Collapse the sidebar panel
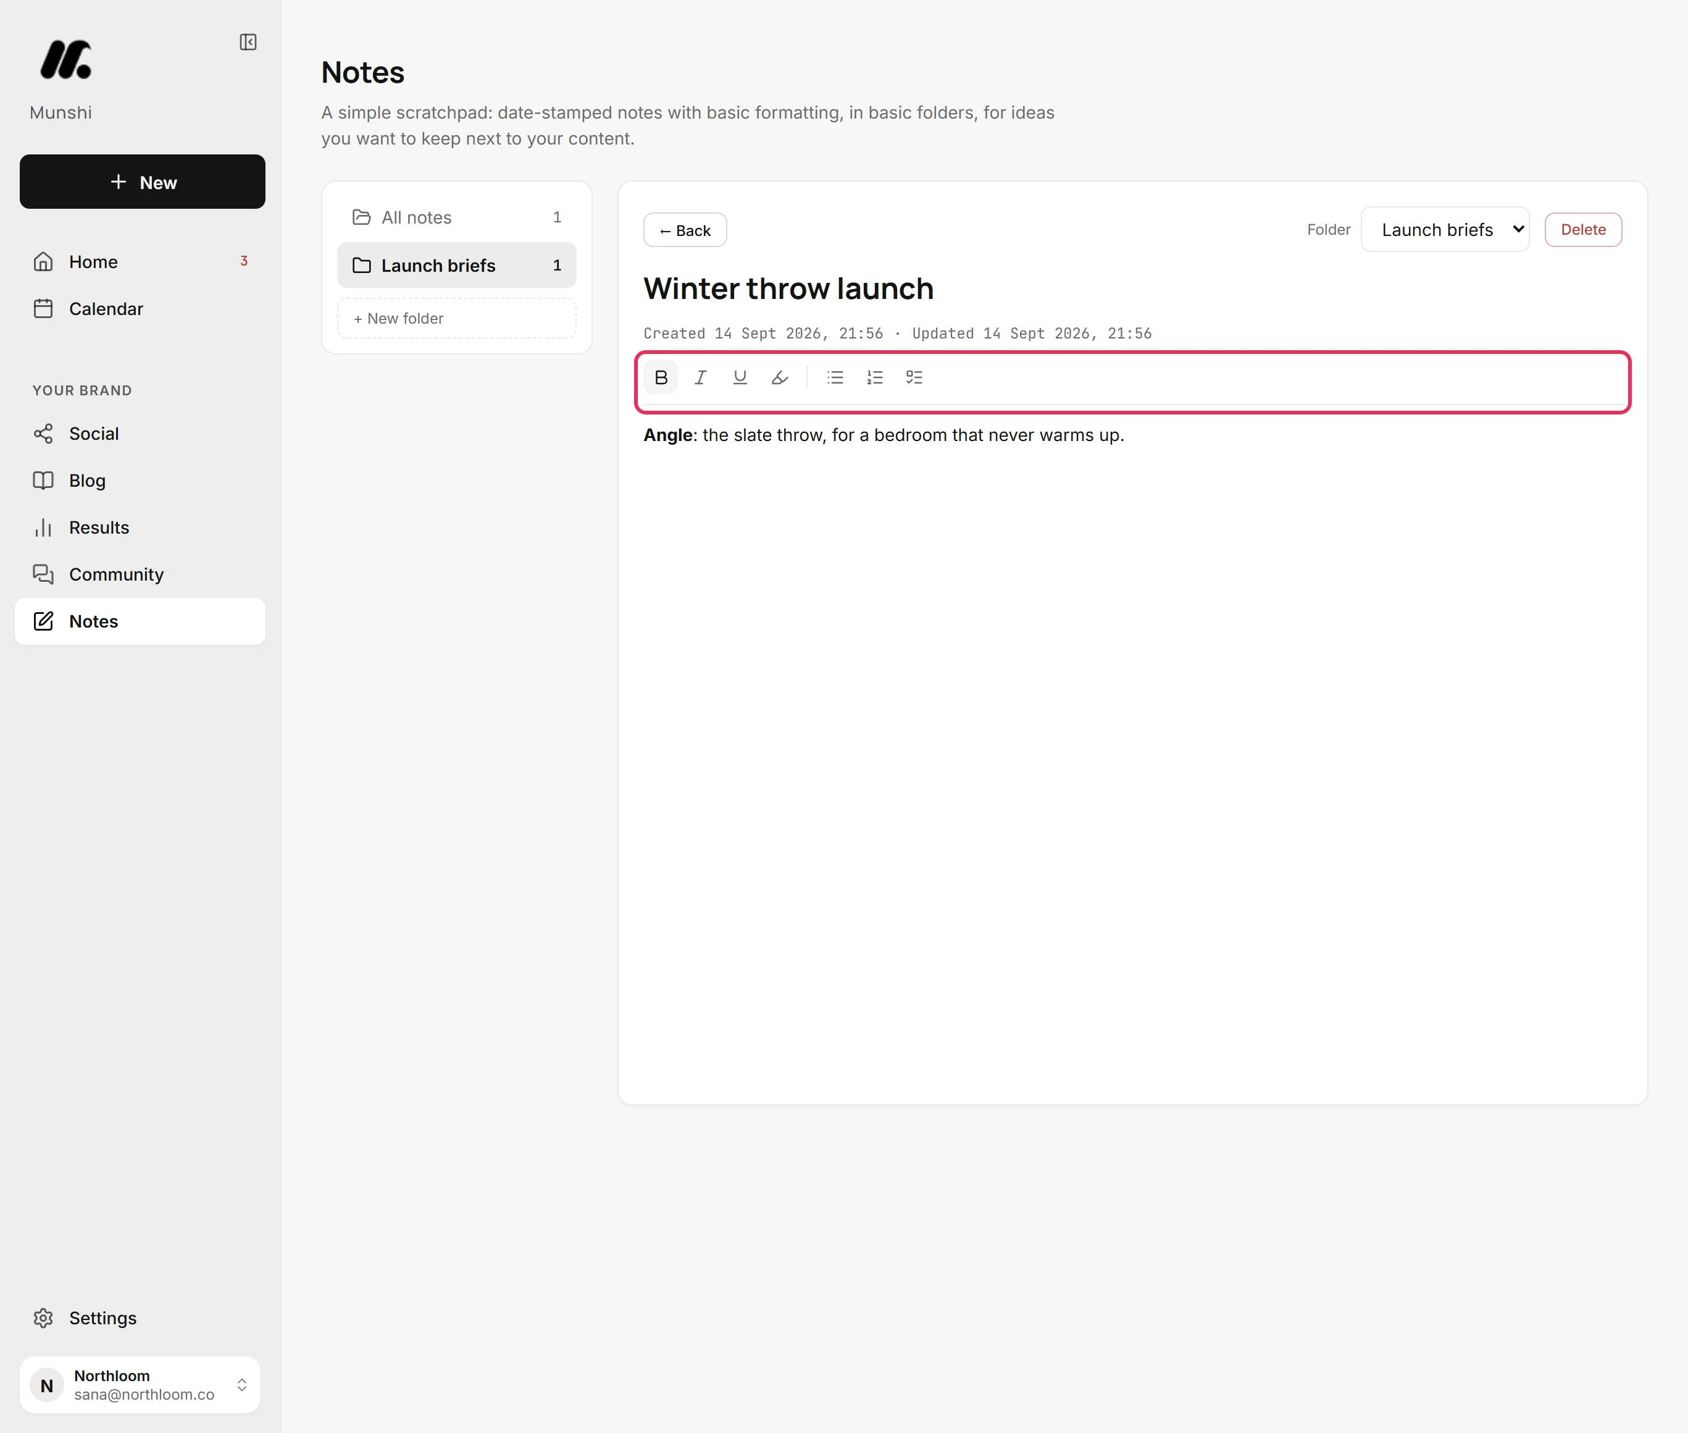Screen dimensions: 1688x1433 click(248, 42)
